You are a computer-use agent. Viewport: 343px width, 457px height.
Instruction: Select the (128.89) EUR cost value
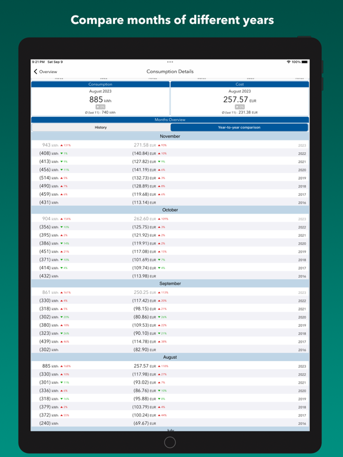point(144,186)
